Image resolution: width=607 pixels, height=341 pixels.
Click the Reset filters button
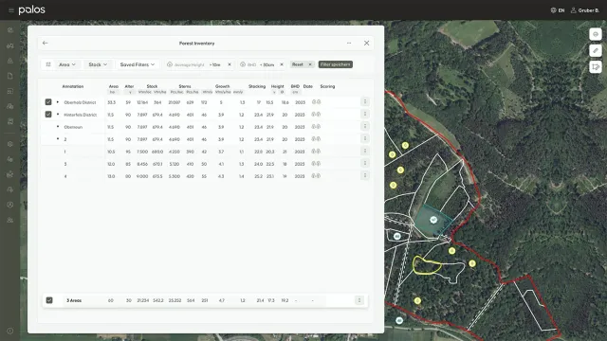pos(298,64)
